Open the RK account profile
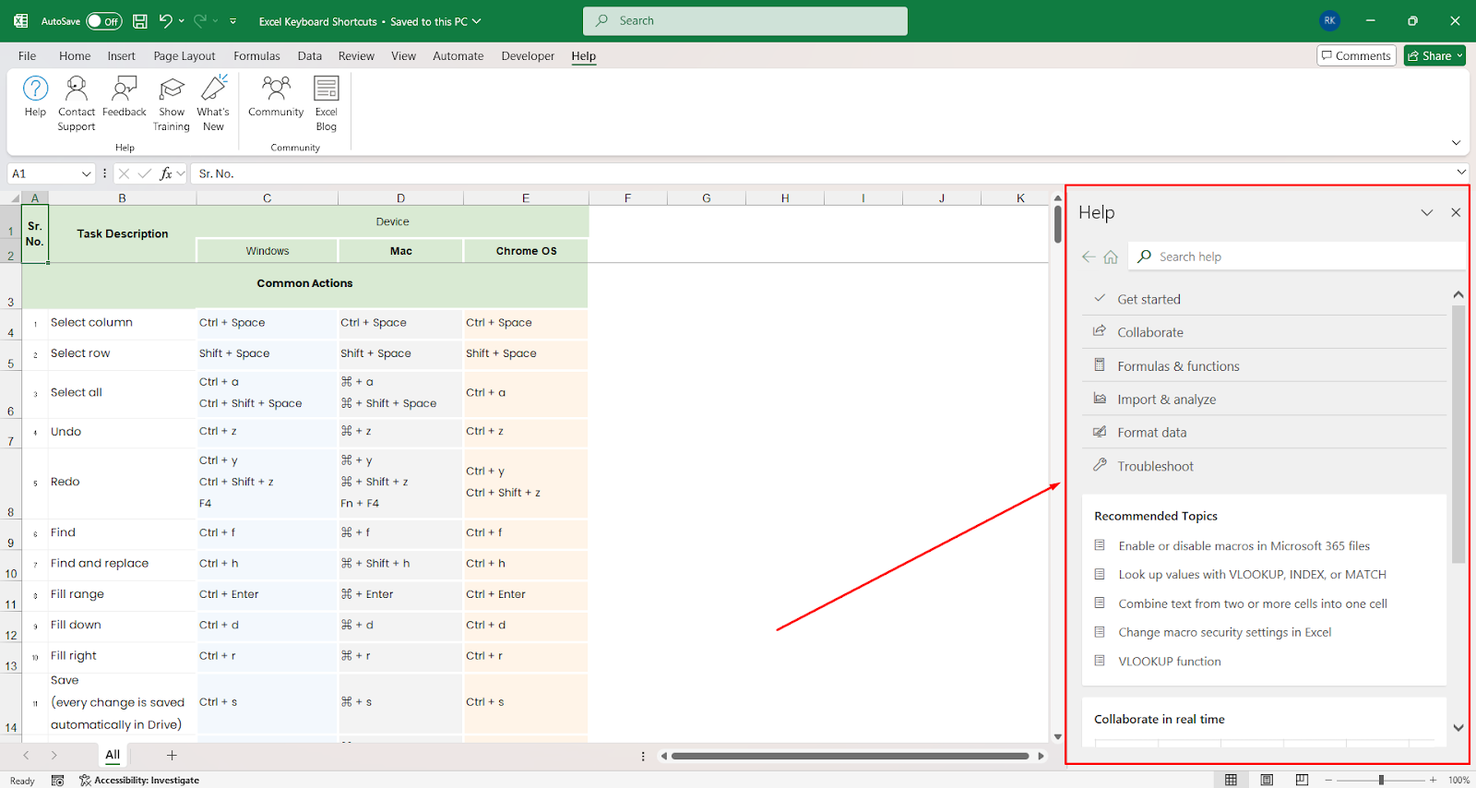 tap(1329, 20)
